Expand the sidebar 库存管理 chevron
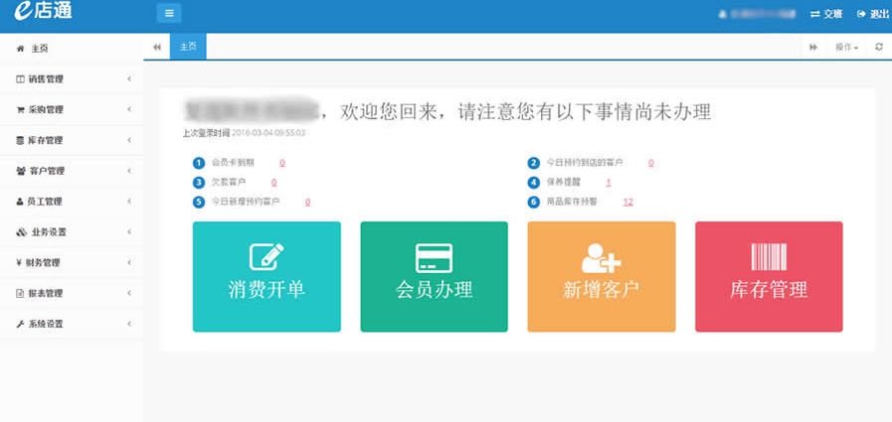Viewport: 892px width, 422px height. [129, 140]
